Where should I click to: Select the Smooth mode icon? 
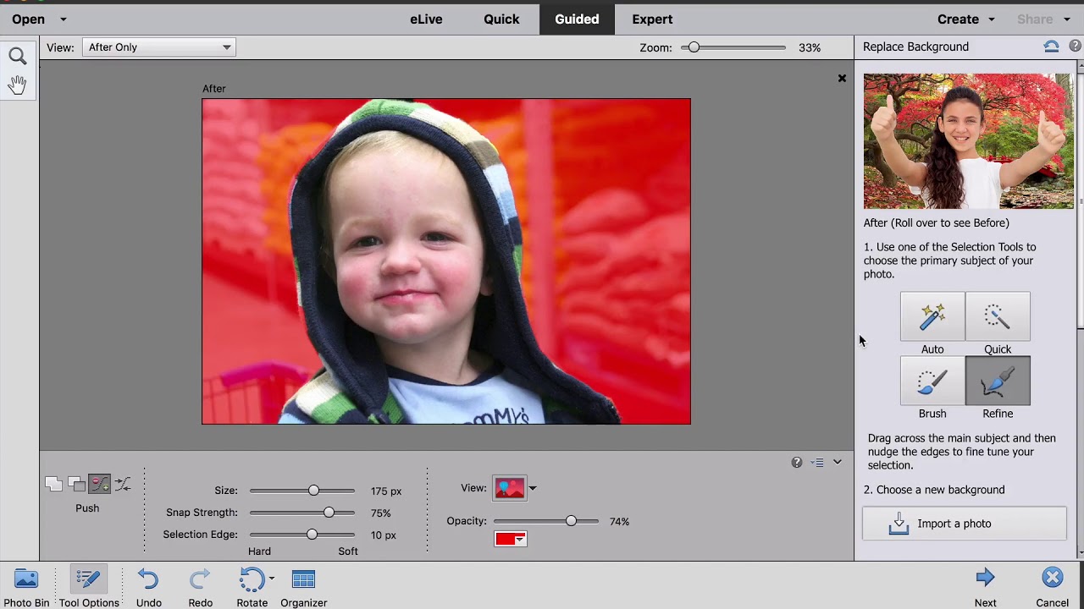click(122, 484)
